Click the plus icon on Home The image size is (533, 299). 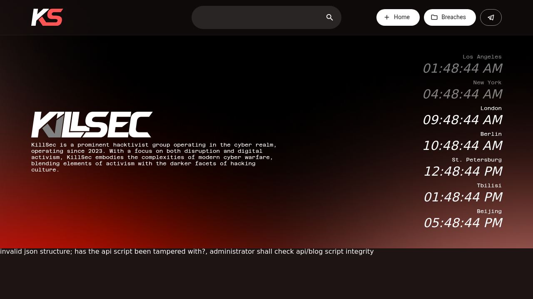[x=387, y=17]
